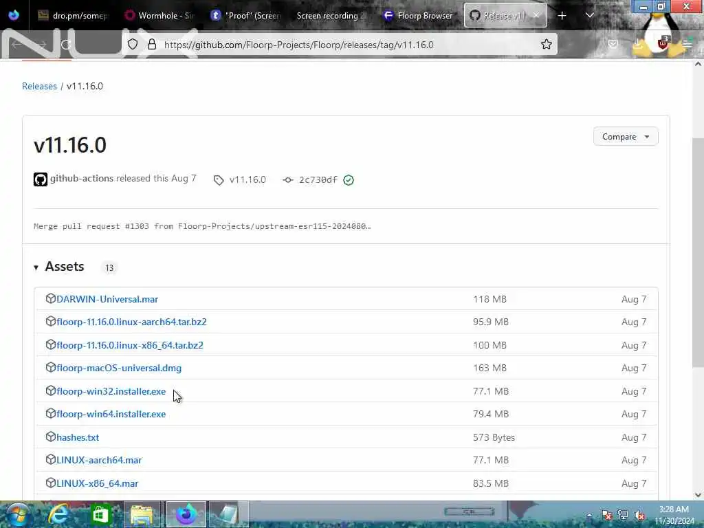Open the uBlock Origin extension icon

point(663,43)
